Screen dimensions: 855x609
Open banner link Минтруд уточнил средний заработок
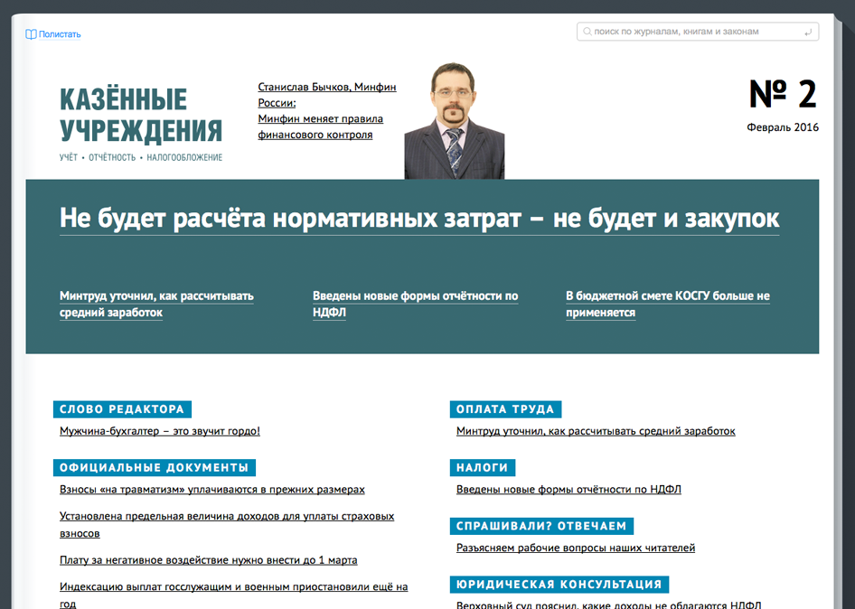[156, 304]
